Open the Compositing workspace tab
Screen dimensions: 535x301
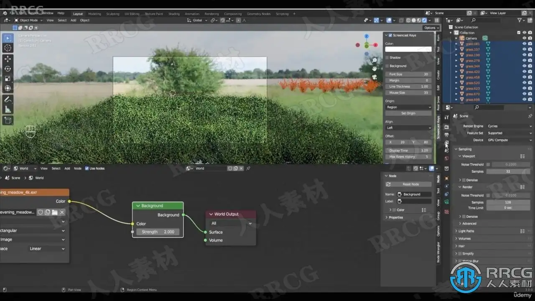(x=233, y=14)
